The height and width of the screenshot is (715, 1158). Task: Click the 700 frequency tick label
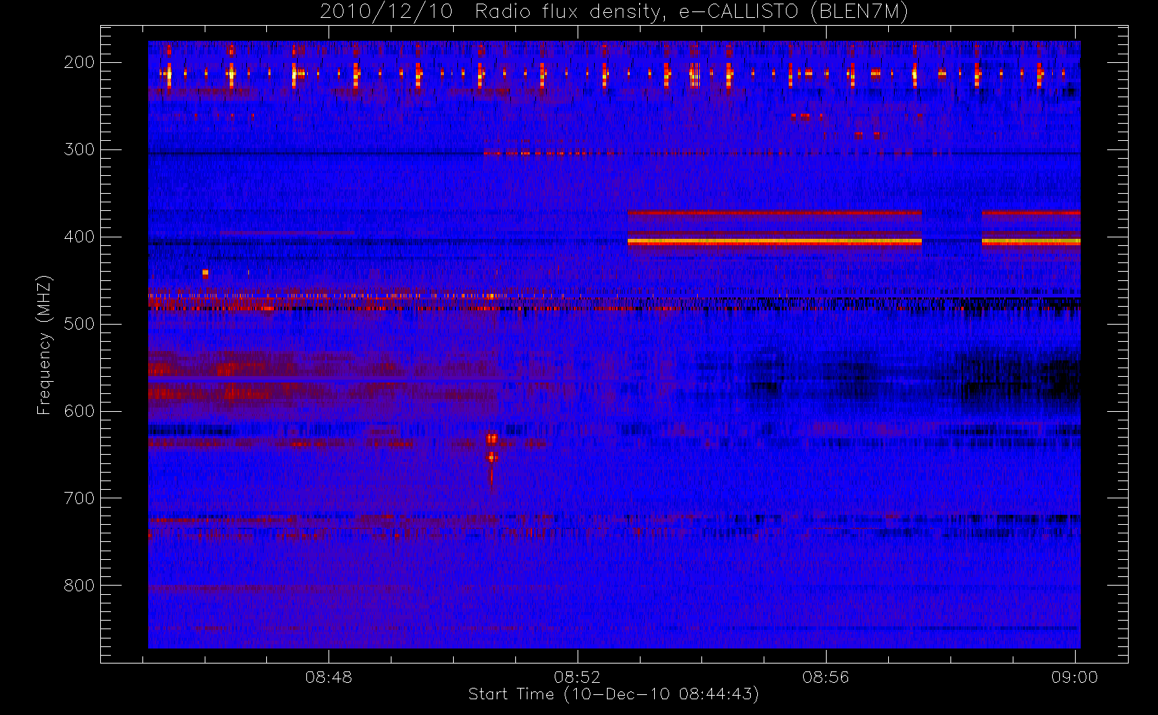pyautogui.click(x=79, y=498)
